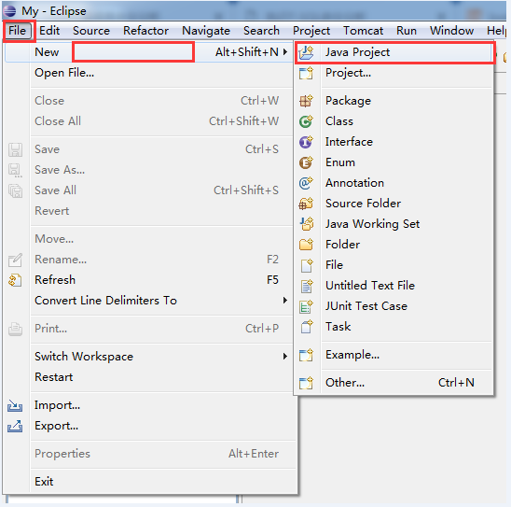
Task: Select the Annotation @ icon
Action: [x=306, y=183]
